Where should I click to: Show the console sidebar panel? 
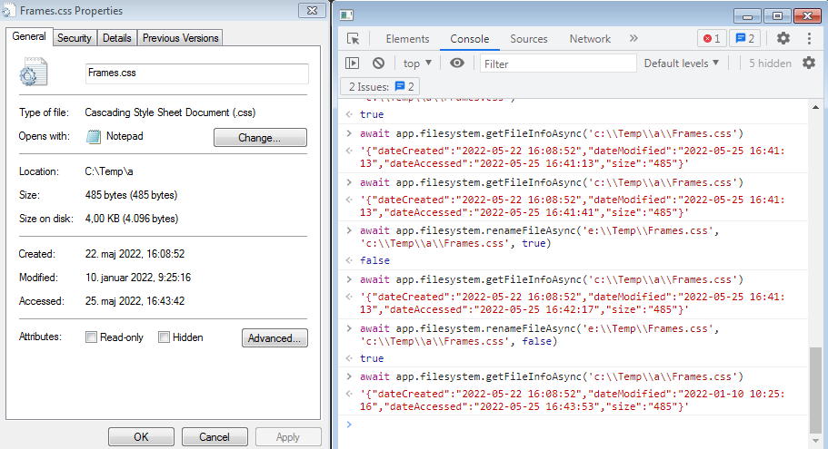pyautogui.click(x=353, y=63)
